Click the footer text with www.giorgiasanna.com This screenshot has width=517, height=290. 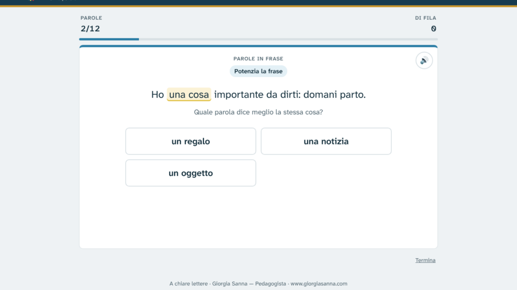(258, 283)
